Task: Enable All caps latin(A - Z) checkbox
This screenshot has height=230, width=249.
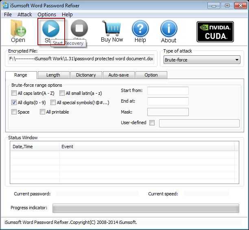Action: (14, 93)
